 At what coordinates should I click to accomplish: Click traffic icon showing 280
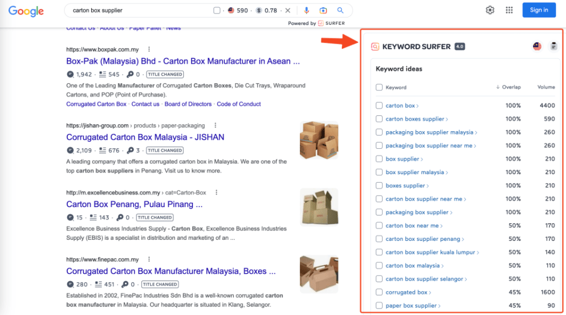pos(70,284)
